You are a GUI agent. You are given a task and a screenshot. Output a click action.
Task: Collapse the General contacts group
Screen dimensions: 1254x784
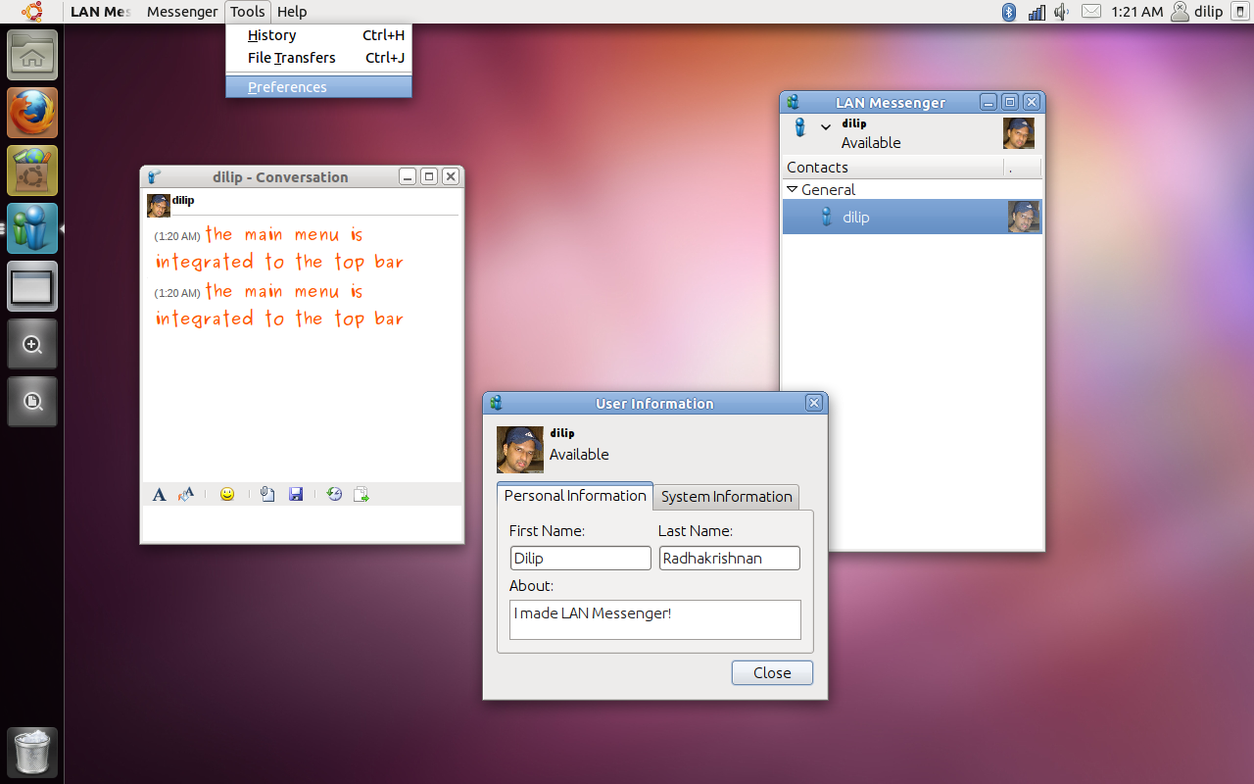[793, 189]
